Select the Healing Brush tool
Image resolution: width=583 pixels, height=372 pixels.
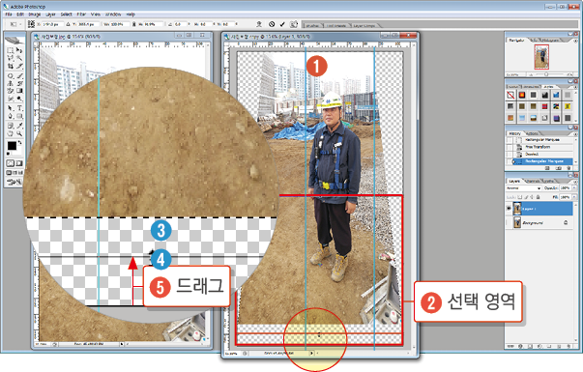[10, 75]
